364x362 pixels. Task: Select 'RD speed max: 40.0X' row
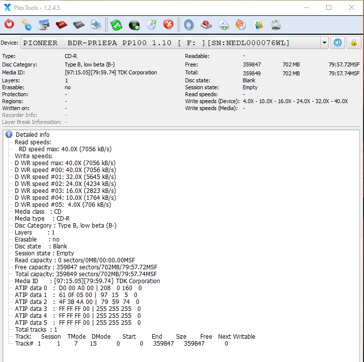pos(65,149)
